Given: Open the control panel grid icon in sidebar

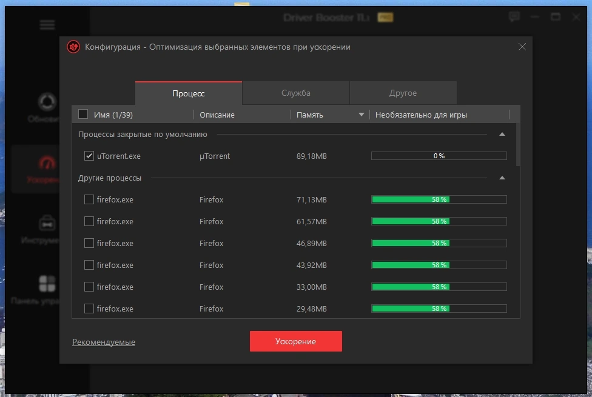Looking at the screenshot, I should [47, 284].
